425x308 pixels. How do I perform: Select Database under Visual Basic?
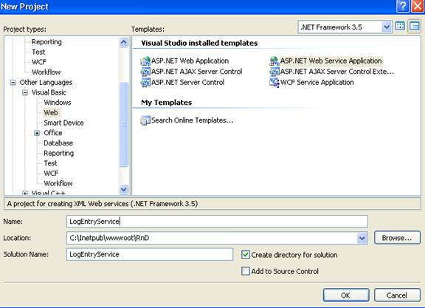(x=58, y=143)
